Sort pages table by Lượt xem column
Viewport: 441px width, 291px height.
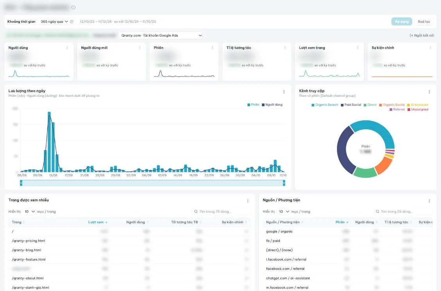98,222
